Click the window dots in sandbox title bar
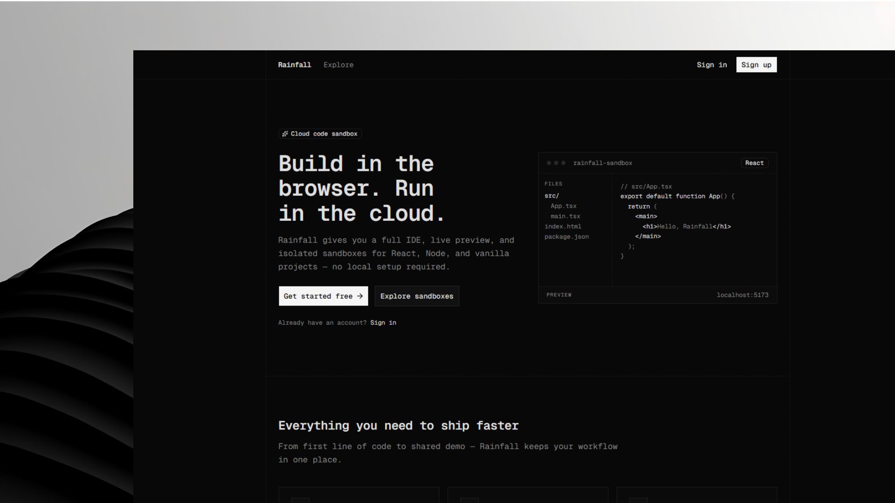895x503 pixels. [x=556, y=163]
